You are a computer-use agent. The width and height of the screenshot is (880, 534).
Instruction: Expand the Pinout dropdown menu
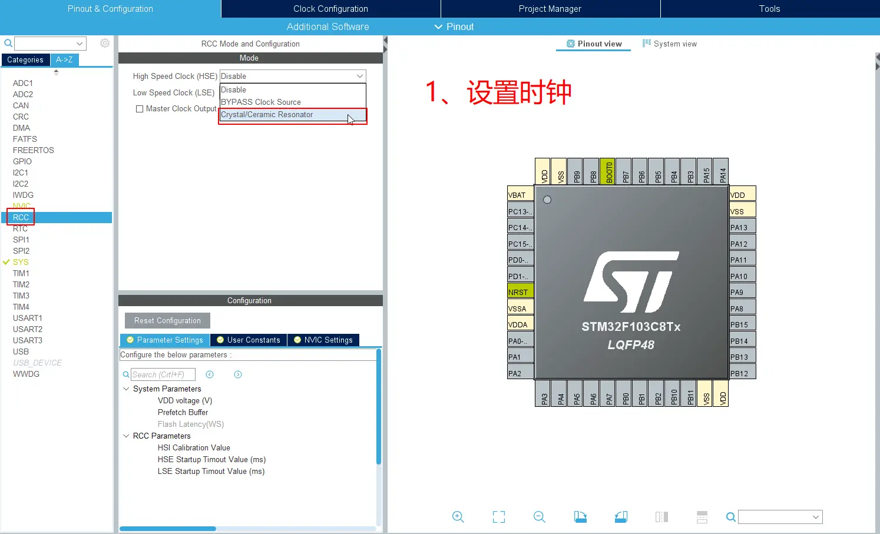coord(454,26)
